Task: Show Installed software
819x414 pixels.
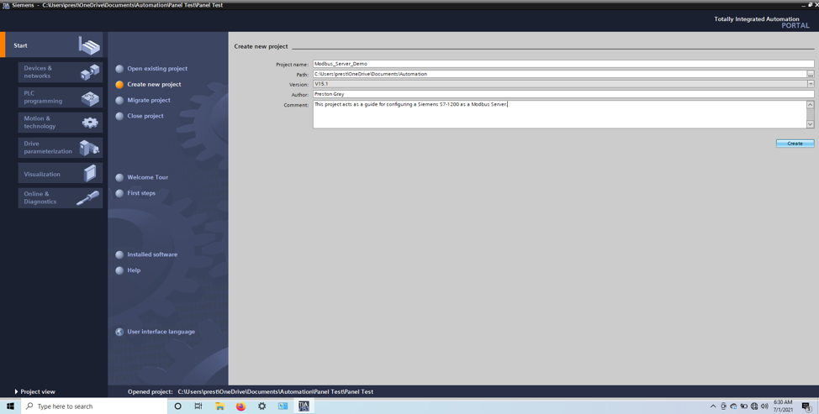Action: tap(152, 254)
